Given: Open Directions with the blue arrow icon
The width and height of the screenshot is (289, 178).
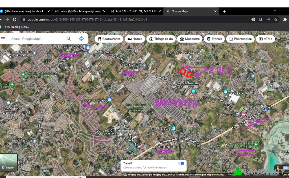Looking at the screenshot, I should tap(81, 39).
